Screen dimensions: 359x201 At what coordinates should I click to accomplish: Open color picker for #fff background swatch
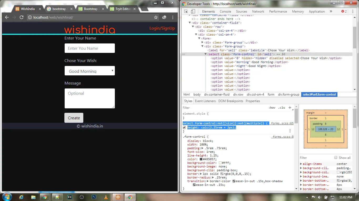click(220, 163)
